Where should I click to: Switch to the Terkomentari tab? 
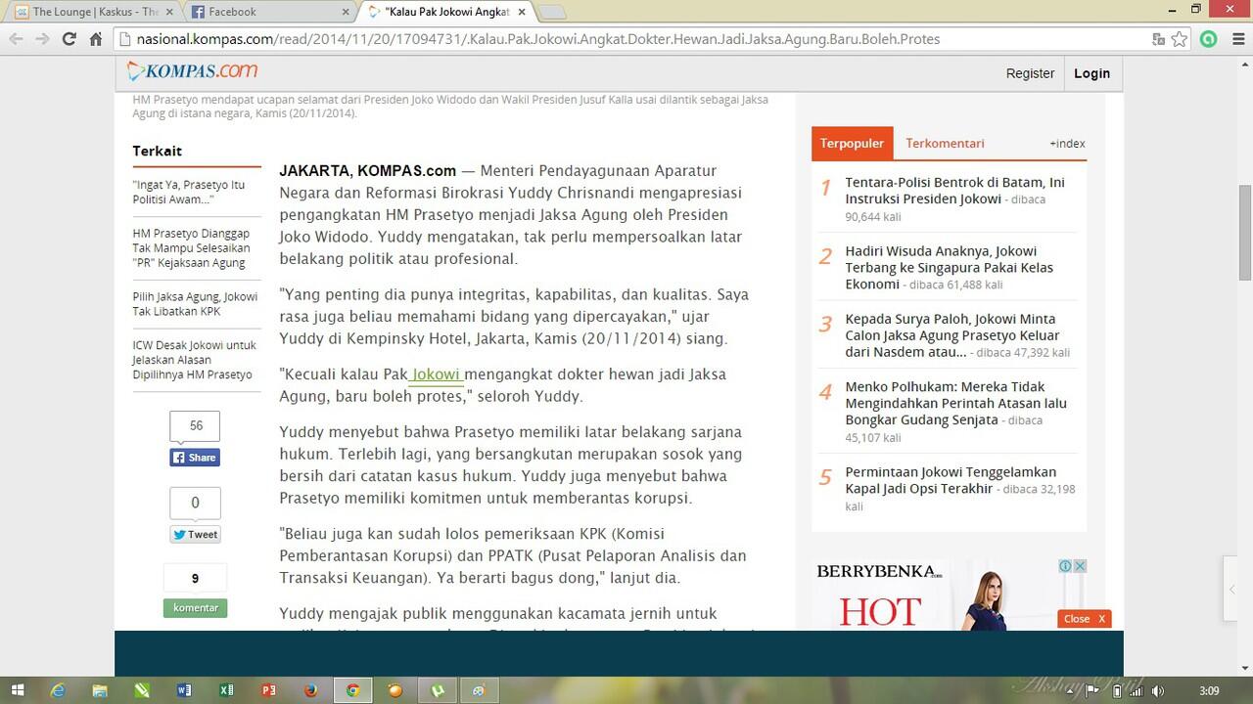point(945,143)
